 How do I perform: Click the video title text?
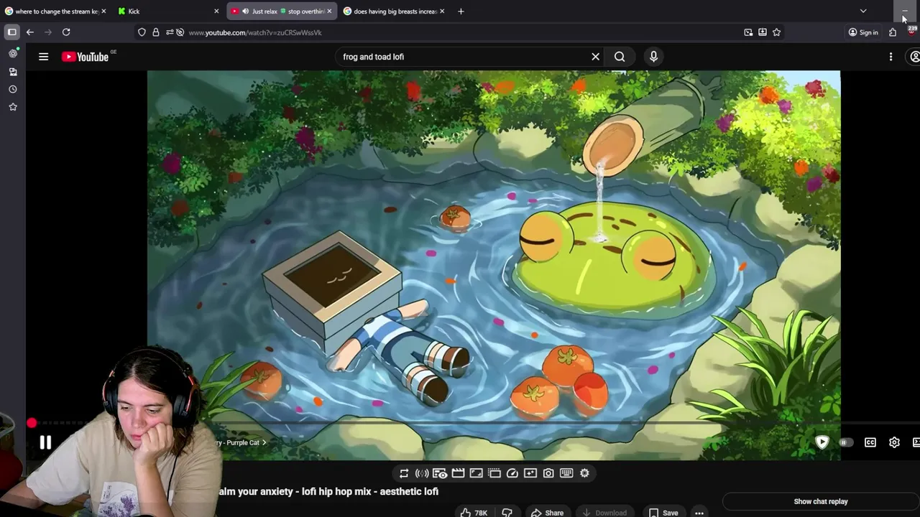coord(328,492)
